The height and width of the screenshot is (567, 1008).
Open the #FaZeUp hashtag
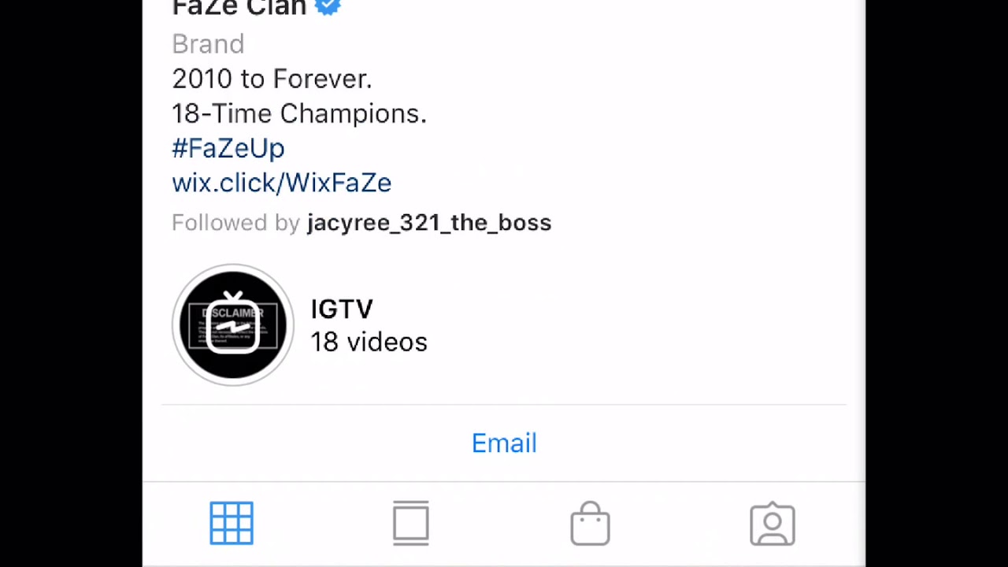click(x=228, y=148)
